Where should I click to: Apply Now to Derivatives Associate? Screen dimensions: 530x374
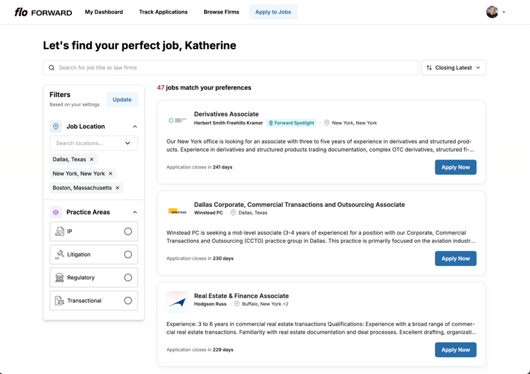point(455,167)
